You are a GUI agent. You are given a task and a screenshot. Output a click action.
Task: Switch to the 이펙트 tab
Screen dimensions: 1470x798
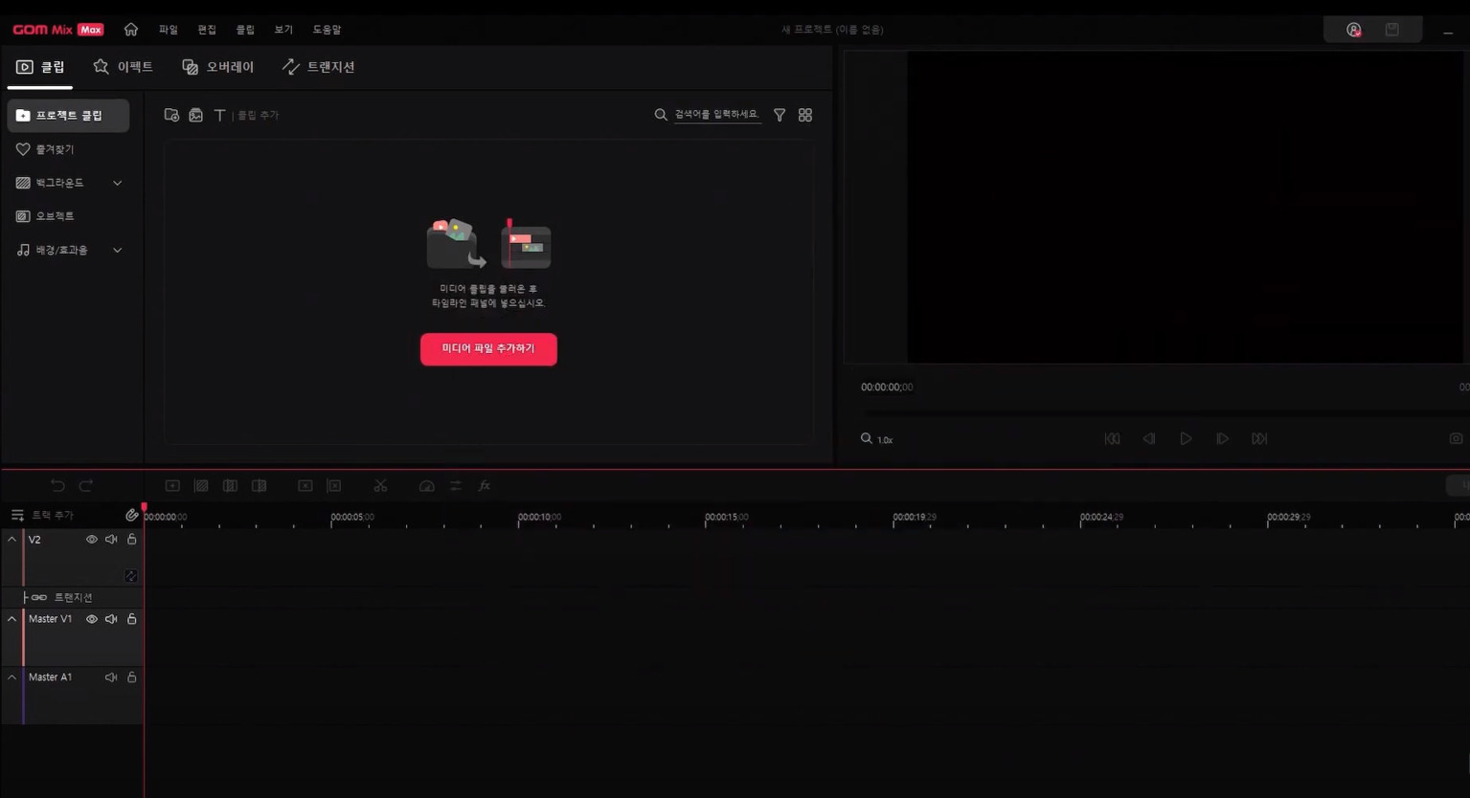(x=123, y=67)
